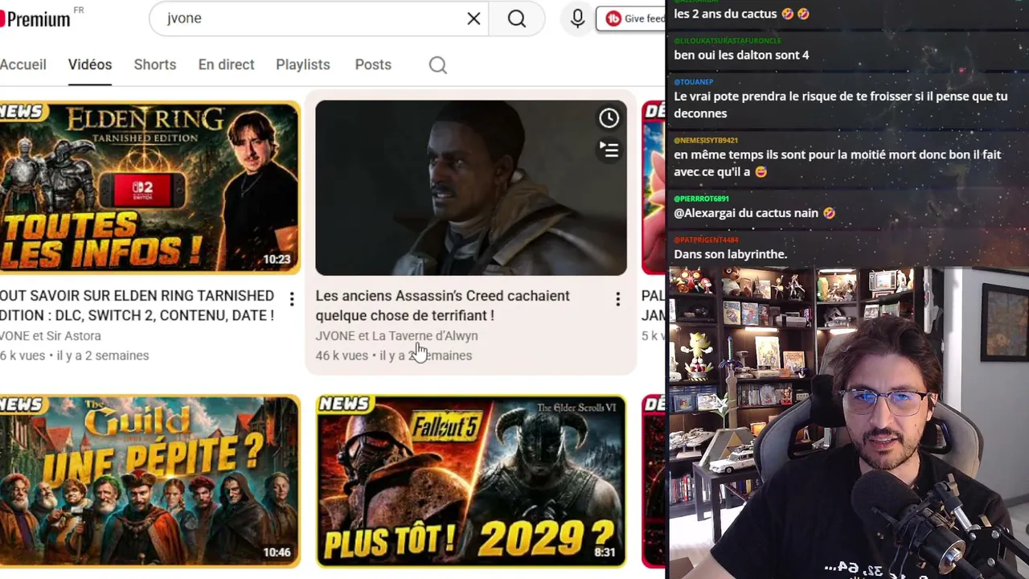Click chat username PATPRIGENT4484
The image size is (1029, 579).
click(706, 240)
